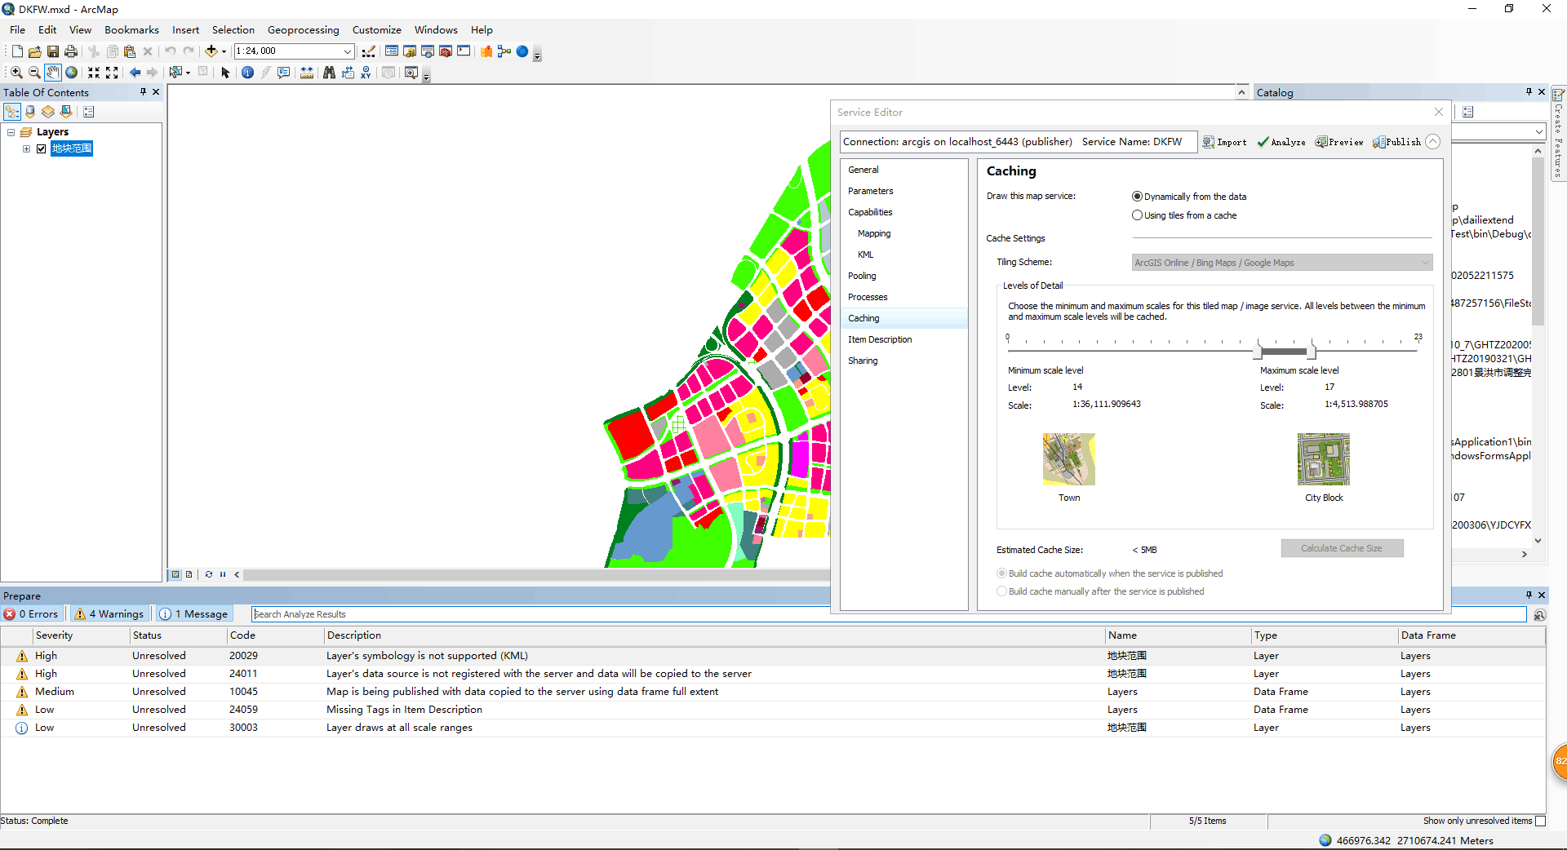Open the map scale dropdown

348,51
